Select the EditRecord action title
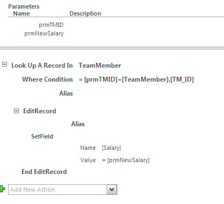224x204 pixels. [x=39, y=111]
